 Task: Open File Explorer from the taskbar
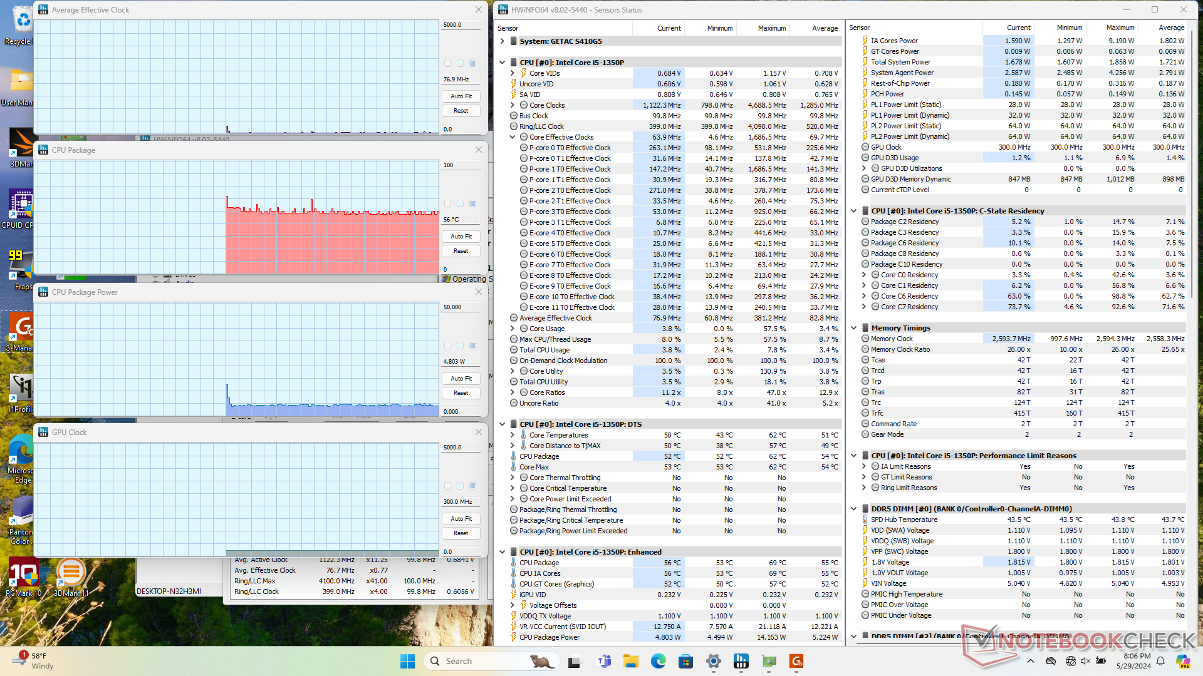(x=630, y=661)
